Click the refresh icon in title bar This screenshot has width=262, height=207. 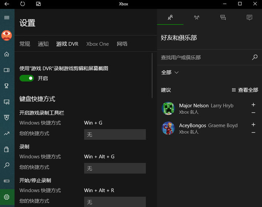[23, 4]
